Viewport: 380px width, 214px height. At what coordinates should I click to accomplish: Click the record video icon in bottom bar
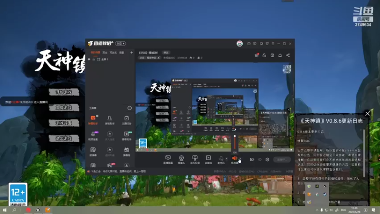[x=252, y=159]
